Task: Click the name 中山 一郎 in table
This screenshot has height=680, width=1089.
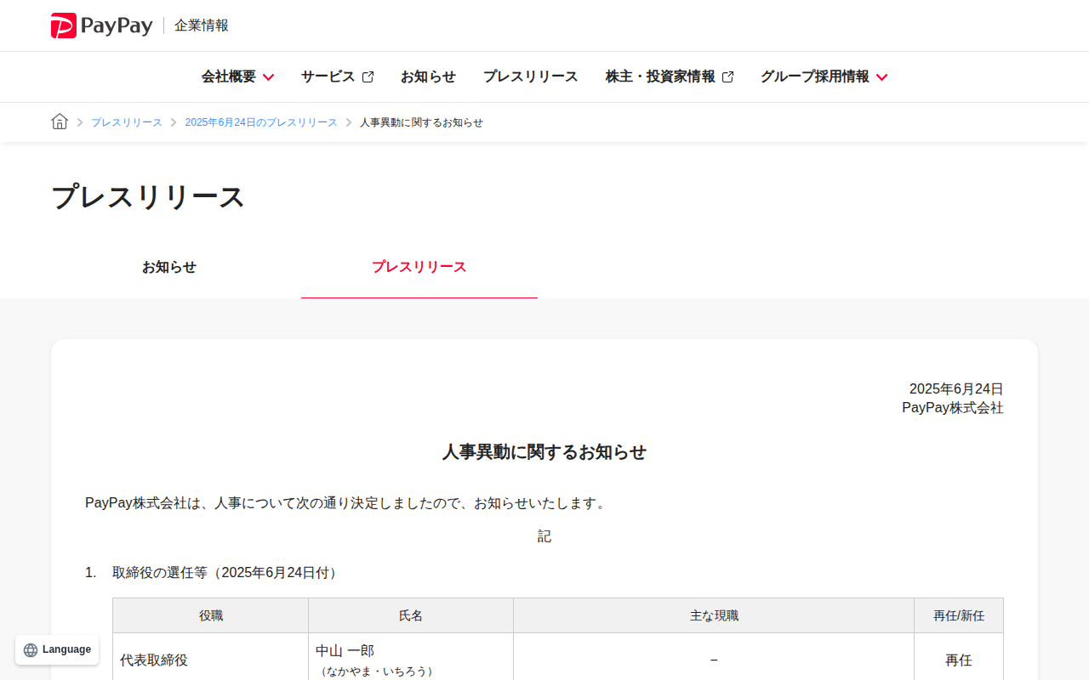Action: [x=345, y=650]
